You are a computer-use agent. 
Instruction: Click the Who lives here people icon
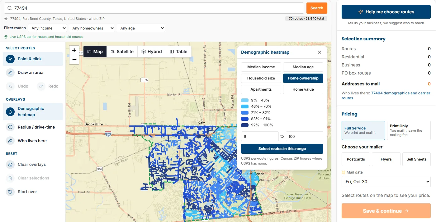10,141
